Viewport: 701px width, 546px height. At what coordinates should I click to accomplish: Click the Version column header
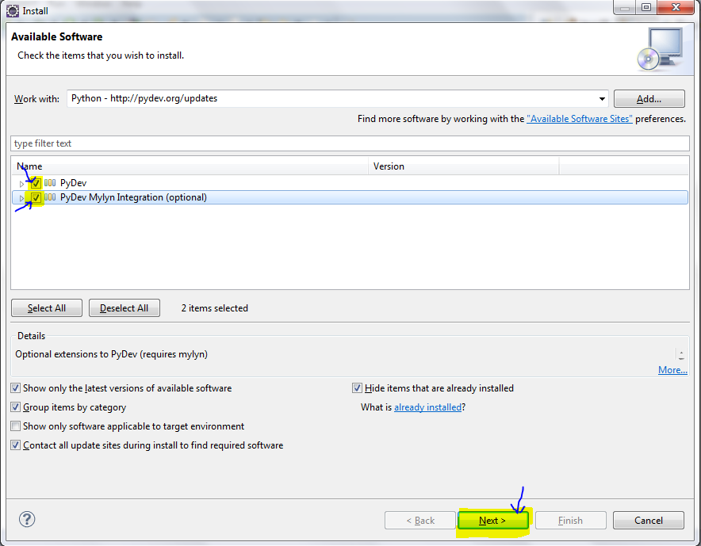464,166
